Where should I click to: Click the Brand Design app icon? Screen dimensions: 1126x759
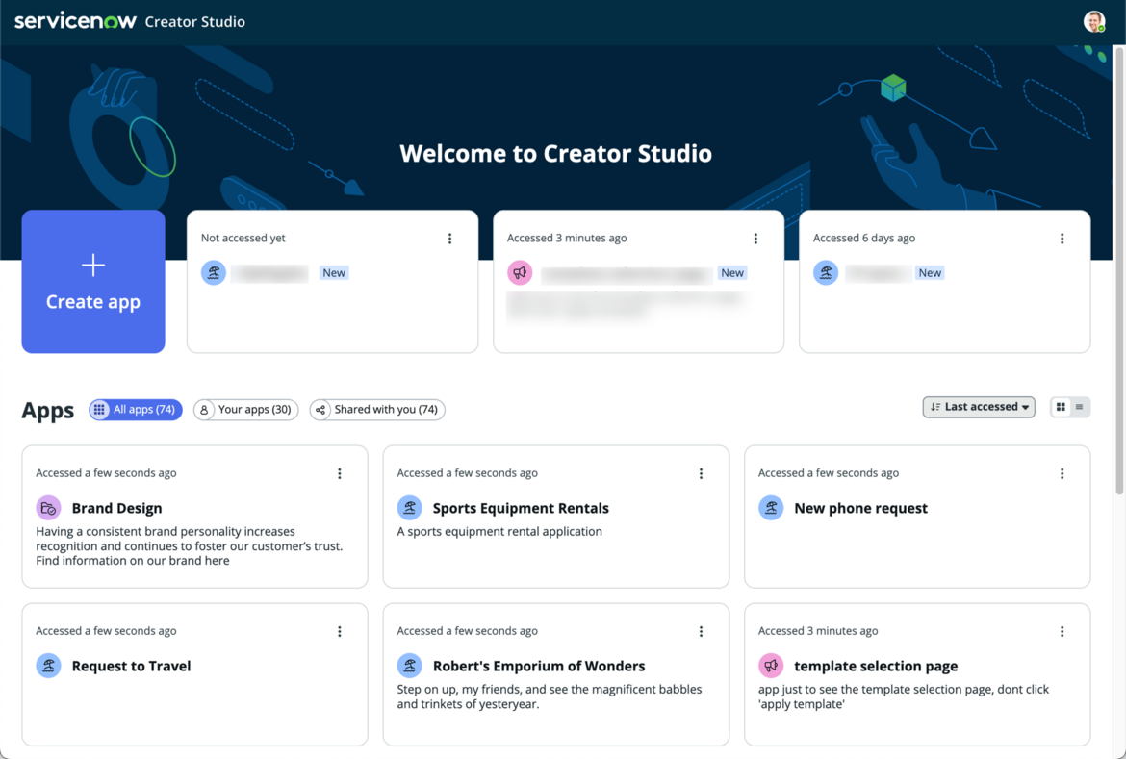pyautogui.click(x=48, y=508)
